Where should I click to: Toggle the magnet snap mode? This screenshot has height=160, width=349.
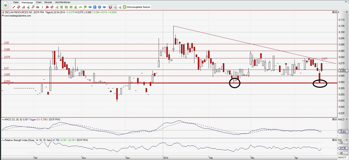pyautogui.click(x=110, y=7)
